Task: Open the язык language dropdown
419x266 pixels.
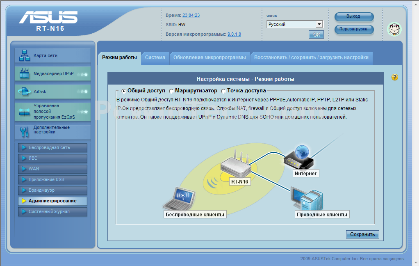Action: 295,24
